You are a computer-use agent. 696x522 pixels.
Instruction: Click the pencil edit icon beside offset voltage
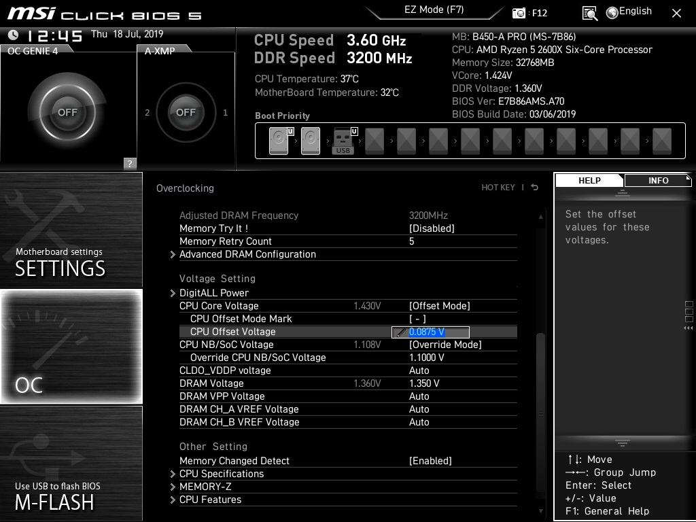[x=400, y=332]
